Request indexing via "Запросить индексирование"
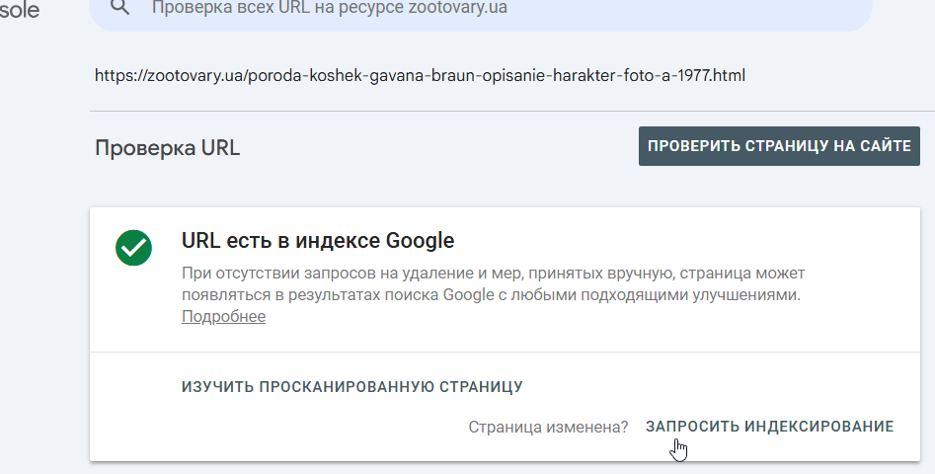This screenshot has height=474, width=935. [769, 427]
